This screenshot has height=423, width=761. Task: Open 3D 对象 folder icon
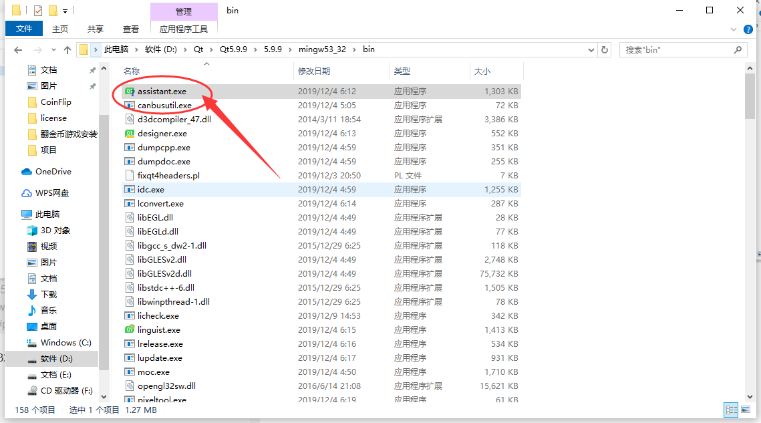(x=32, y=231)
